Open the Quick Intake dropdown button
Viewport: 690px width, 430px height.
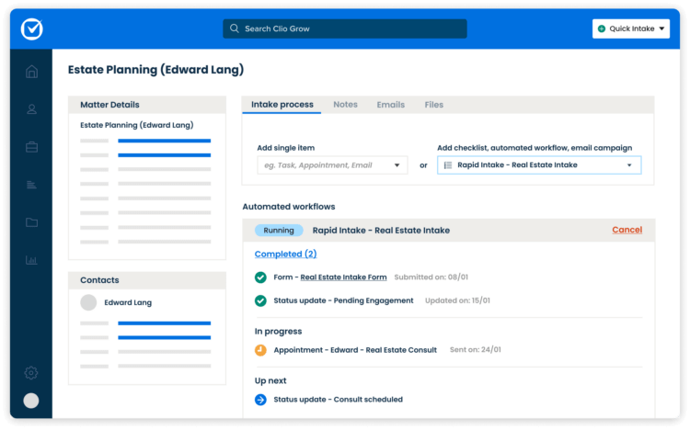click(631, 28)
